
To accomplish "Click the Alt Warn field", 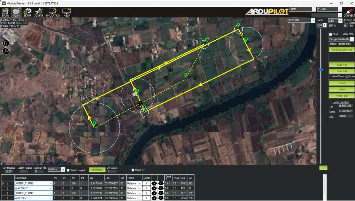I will 113,171.
